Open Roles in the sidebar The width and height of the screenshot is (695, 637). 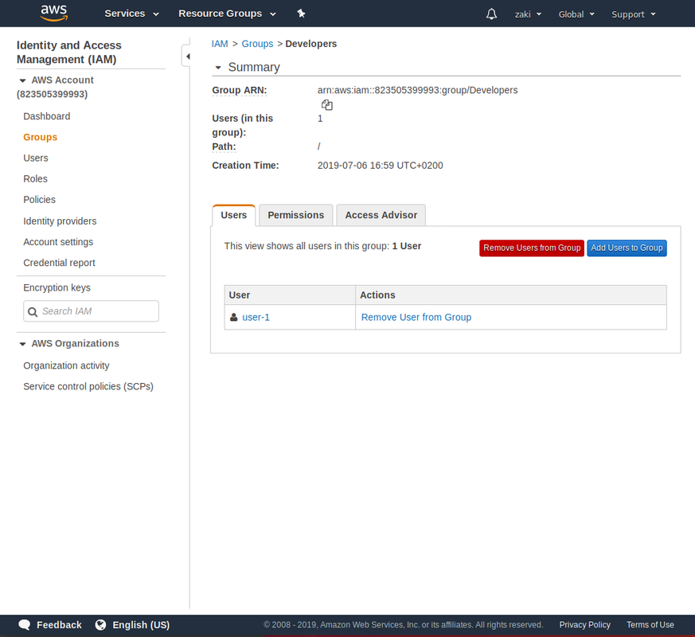point(35,179)
